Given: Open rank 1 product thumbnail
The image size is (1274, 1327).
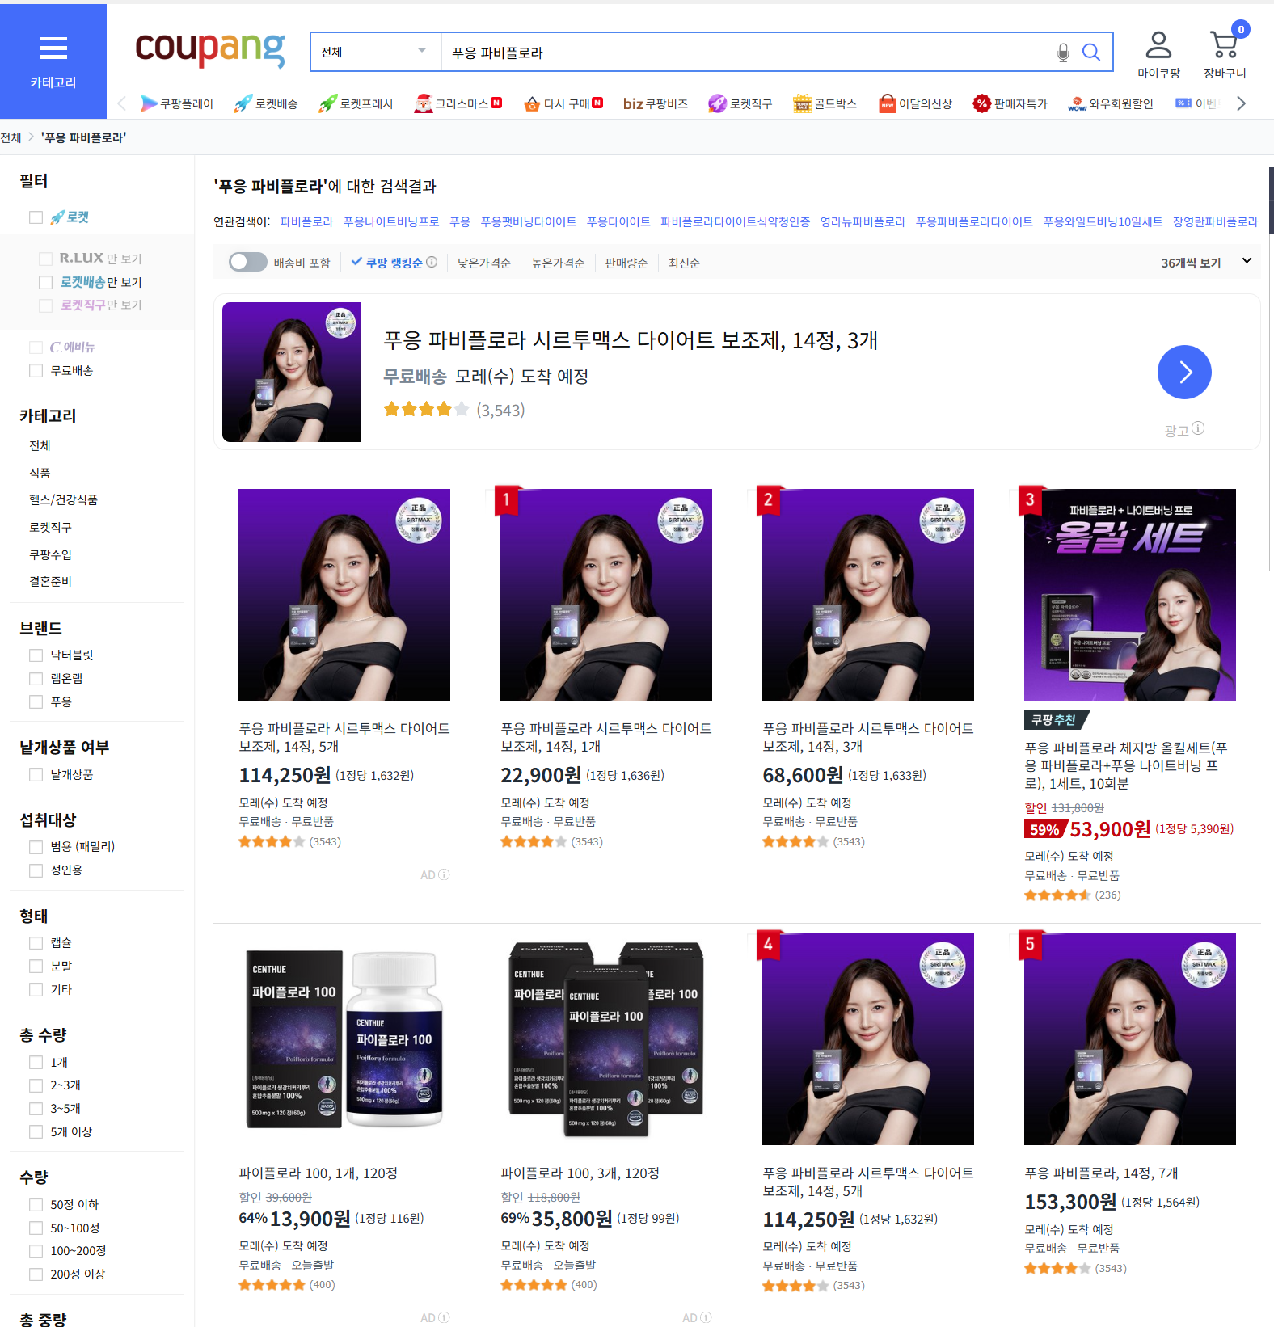Looking at the screenshot, I should pyautogui.click(x=606, y=595).
